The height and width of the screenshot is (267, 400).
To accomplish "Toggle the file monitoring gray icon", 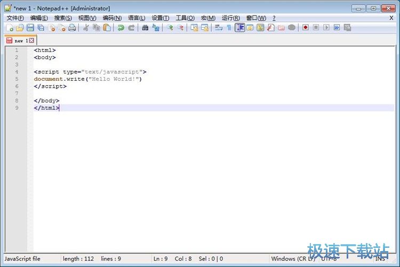I will [292, 28].
